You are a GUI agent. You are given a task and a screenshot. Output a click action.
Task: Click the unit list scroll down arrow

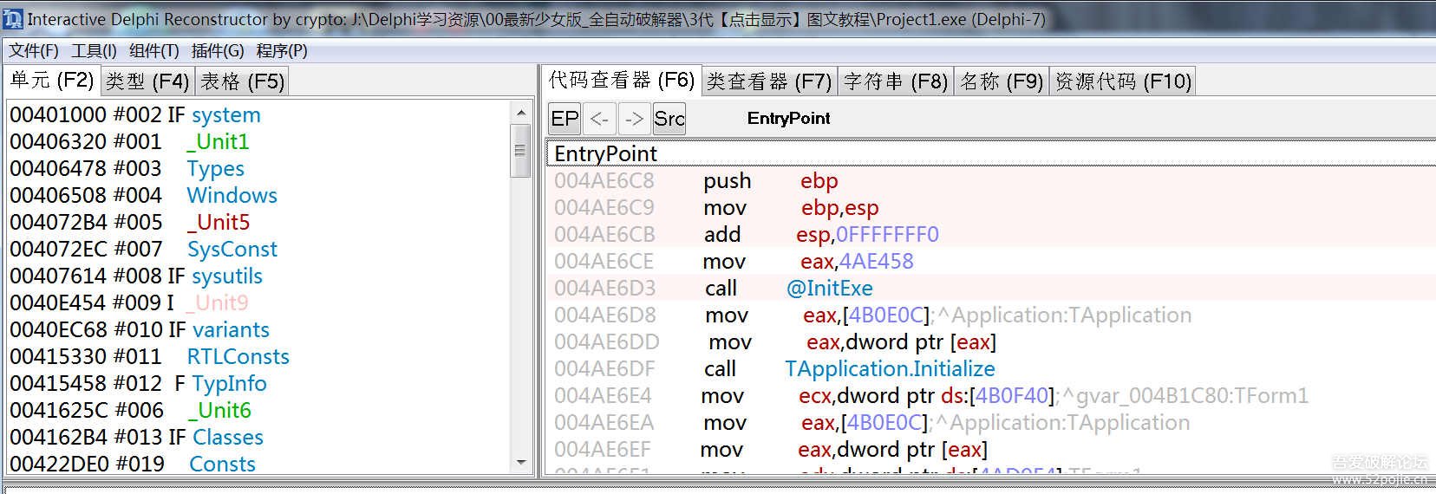click(x=520, y=463)
